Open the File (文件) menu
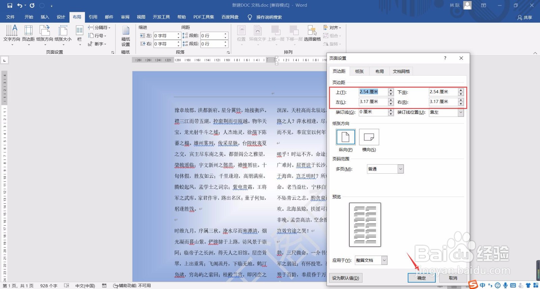Screen dimensions: 540x289 coord(10,17)
